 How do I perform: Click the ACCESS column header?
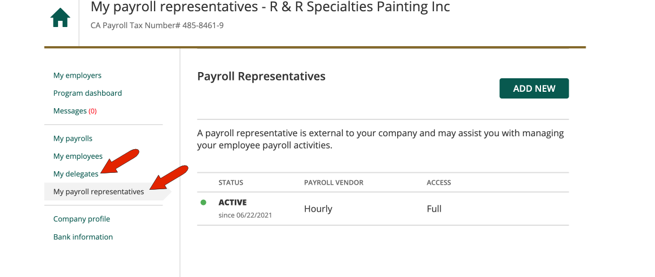click(439, 182)
